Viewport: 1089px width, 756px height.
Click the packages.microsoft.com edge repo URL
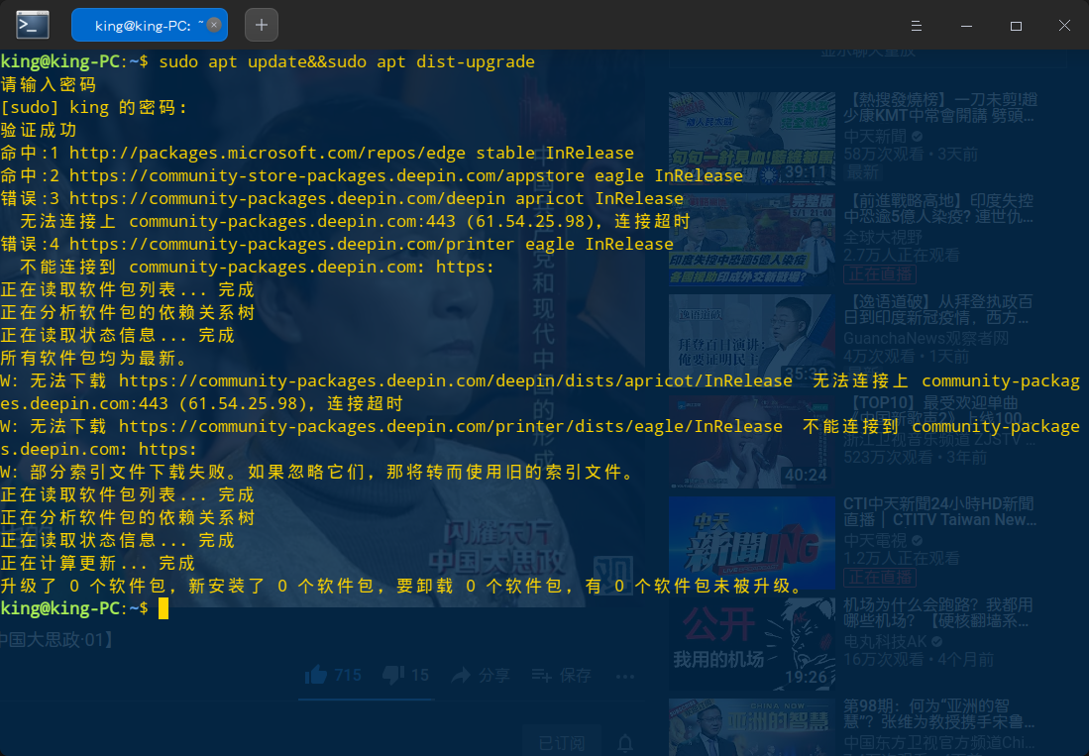[x=268, y=153]
